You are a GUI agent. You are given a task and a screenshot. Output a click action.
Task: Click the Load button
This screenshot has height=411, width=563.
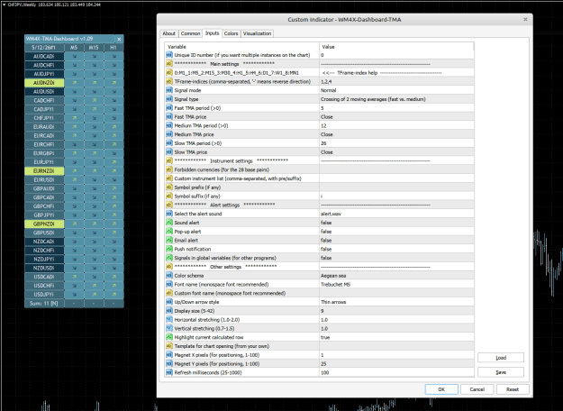click(501, 358)
